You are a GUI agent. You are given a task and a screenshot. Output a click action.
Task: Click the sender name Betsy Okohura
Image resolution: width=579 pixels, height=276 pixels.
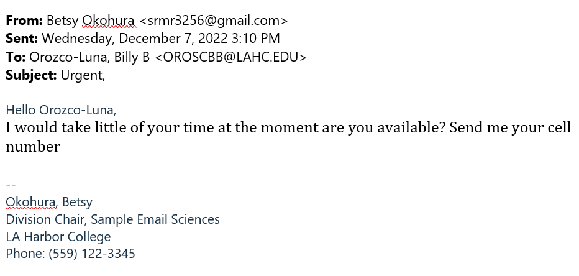[91, 21]
